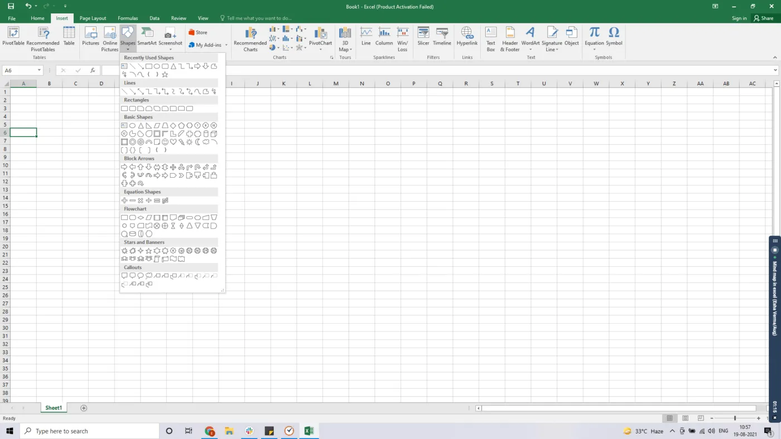Select the oval shape under Basic Shapes

point(132,125)
